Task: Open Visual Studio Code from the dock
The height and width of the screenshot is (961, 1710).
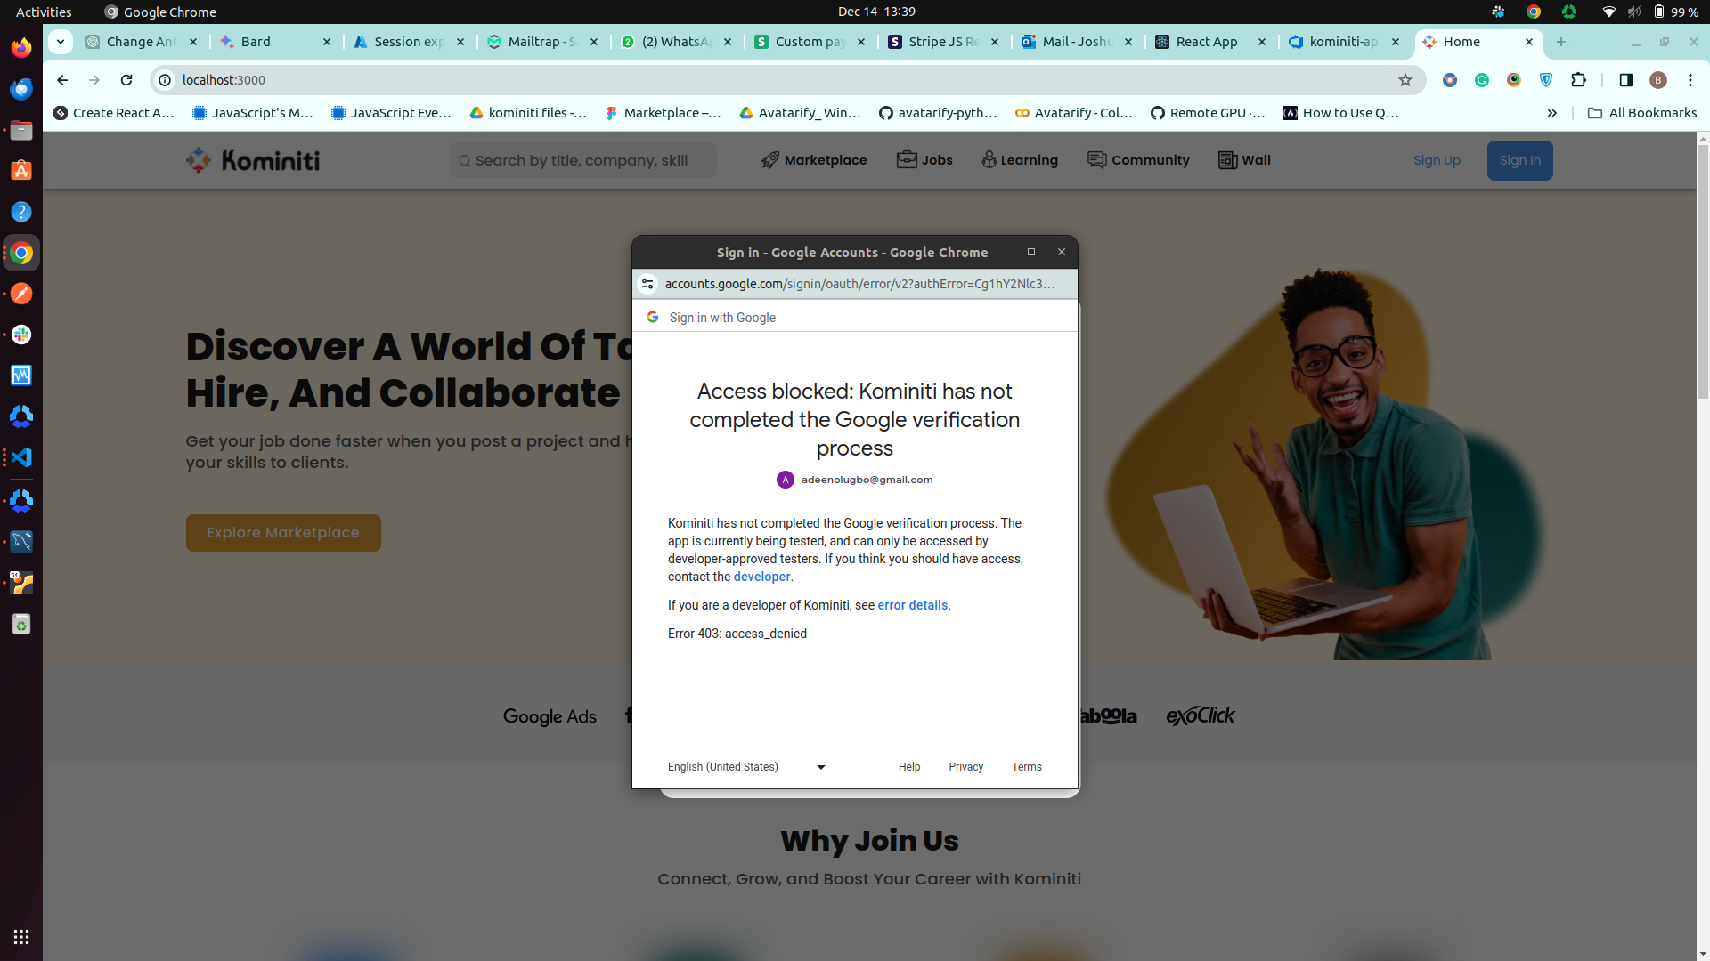Action: (21, 457)
